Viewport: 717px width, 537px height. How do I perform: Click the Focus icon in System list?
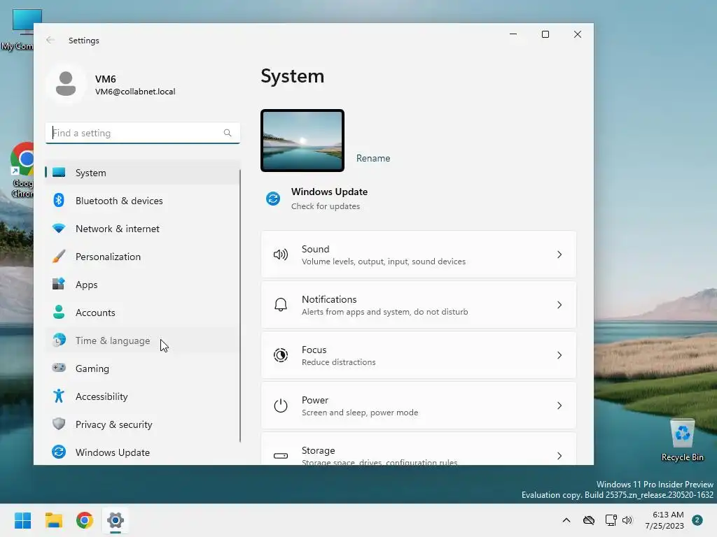[280, 355]
